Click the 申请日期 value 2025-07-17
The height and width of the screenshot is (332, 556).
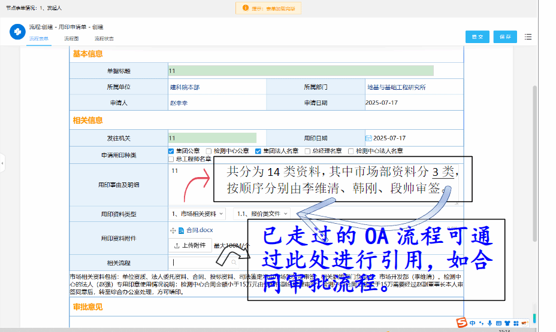click(x=382, y=103)
